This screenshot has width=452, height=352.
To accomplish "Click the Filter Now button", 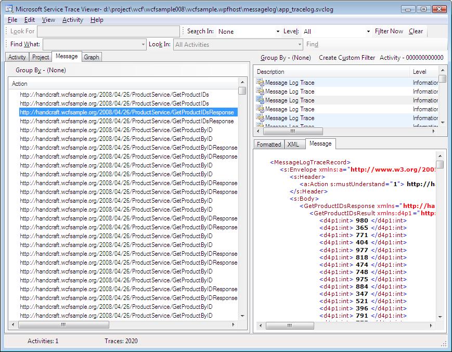I will click(389, 31).
